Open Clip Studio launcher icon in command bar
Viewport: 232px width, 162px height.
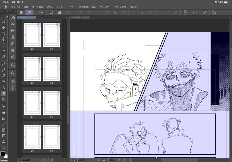(x=42, y=12)
